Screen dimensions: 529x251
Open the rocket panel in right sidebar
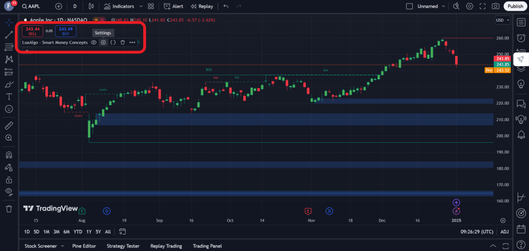(521, 59)
